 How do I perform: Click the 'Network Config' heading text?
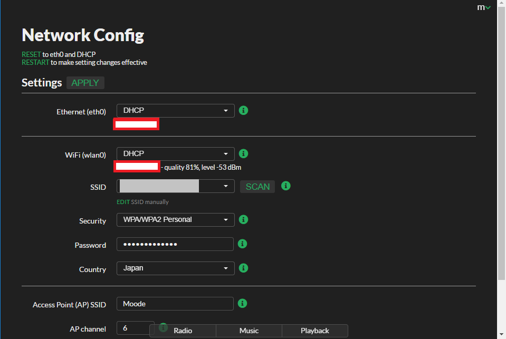click(x=83, y=35)
